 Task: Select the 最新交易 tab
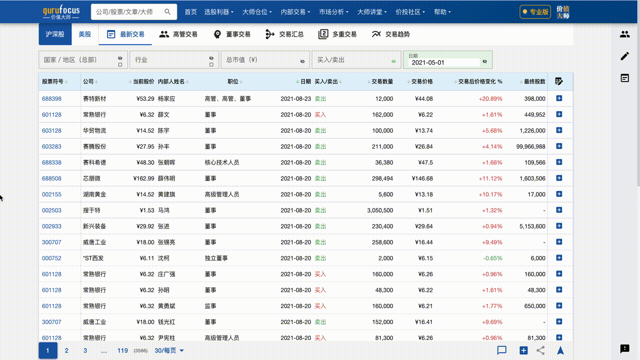tap(126, 34)
